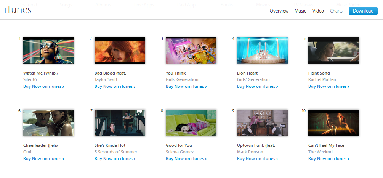
Task: Open the Good for You thumbnail
Action: coord(191,122)
